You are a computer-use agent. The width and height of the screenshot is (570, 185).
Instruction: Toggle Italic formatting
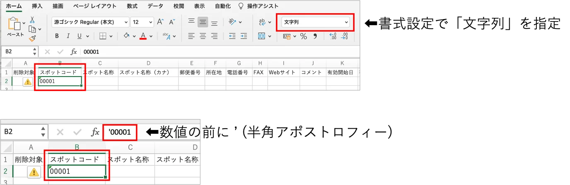click(x=68, y=36)
